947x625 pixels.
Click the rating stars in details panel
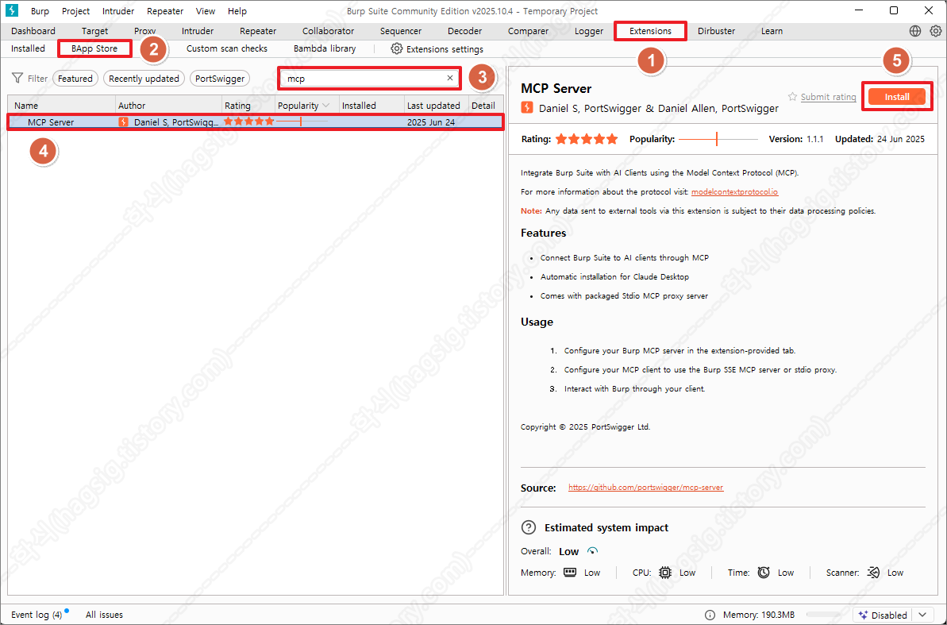587,139
